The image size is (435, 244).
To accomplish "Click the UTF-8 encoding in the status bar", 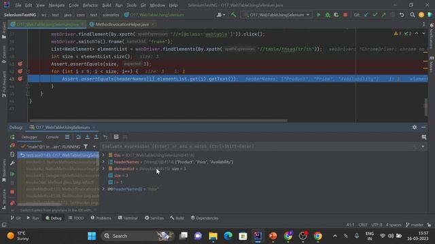I will point(377,225).
